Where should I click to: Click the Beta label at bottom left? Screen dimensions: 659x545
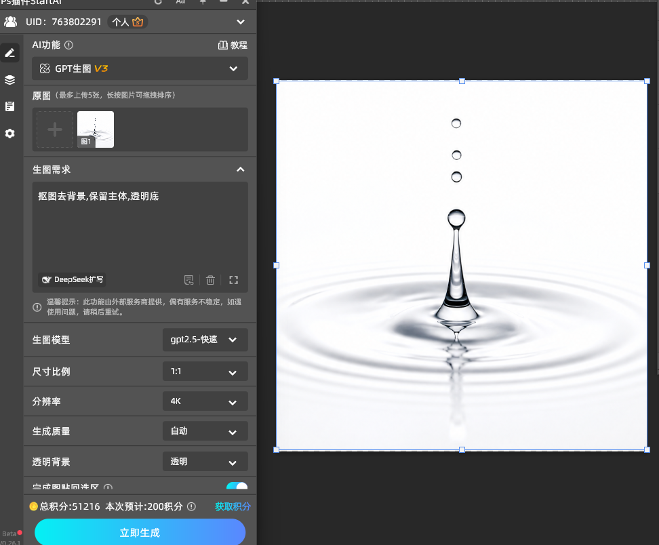point(9,533)
